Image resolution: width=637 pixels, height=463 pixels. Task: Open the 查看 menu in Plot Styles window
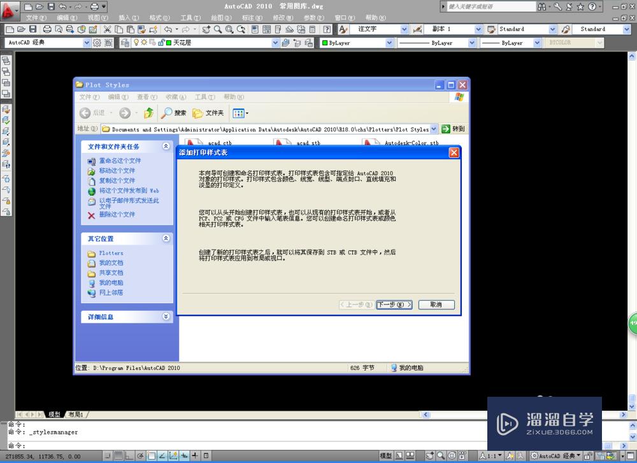click(x=147, y=97)
